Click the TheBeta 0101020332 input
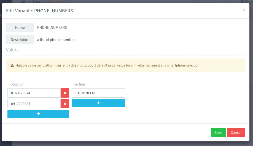The width and height of the screenshot is (253, 146). tap(98, 93)
